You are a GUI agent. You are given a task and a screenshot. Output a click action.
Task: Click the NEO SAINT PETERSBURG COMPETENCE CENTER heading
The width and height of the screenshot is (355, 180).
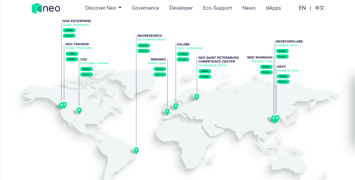(x=218, y=60)
